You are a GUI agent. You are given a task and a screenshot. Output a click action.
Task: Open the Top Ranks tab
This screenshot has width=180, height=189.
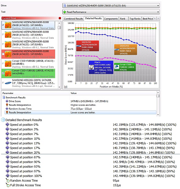[135, 19]
